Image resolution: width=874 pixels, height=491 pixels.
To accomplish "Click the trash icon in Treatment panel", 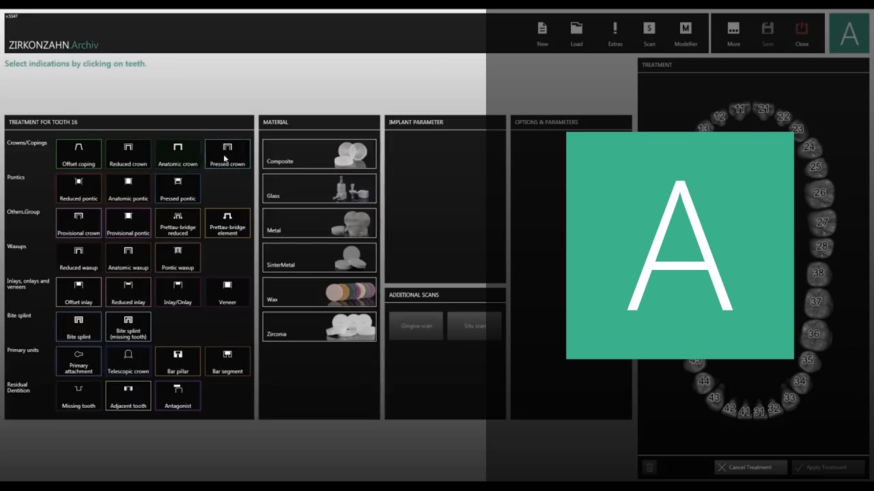I will coord(650,467).
